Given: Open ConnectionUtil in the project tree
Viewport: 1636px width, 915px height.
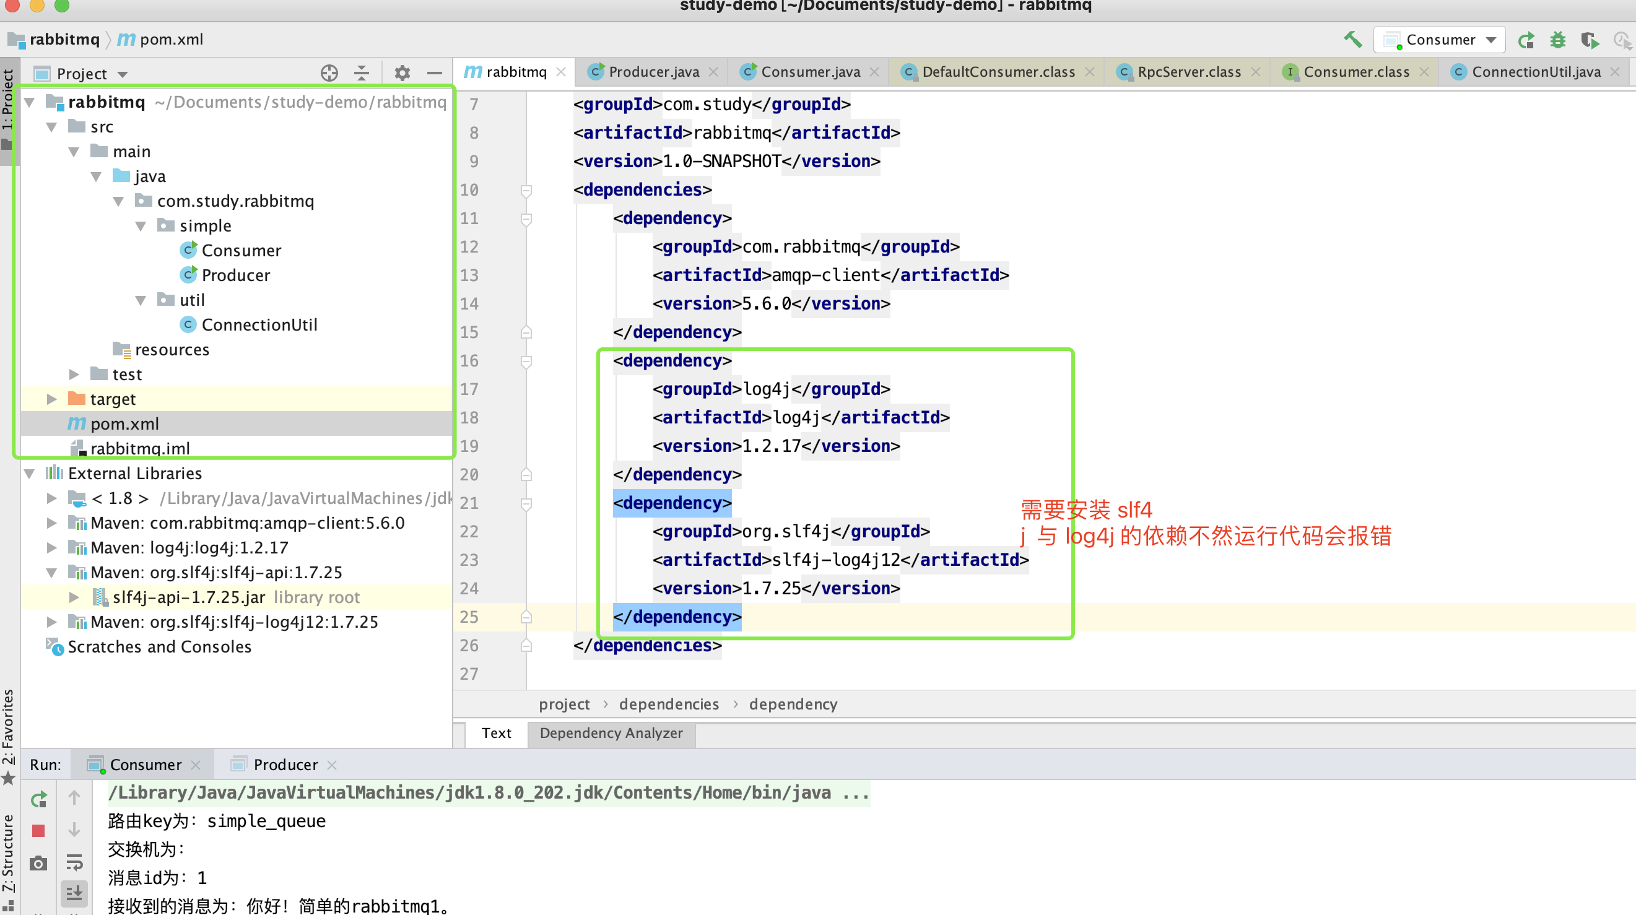Looking at the screenshot, I should pyautogui.click(x=258, y=325).
